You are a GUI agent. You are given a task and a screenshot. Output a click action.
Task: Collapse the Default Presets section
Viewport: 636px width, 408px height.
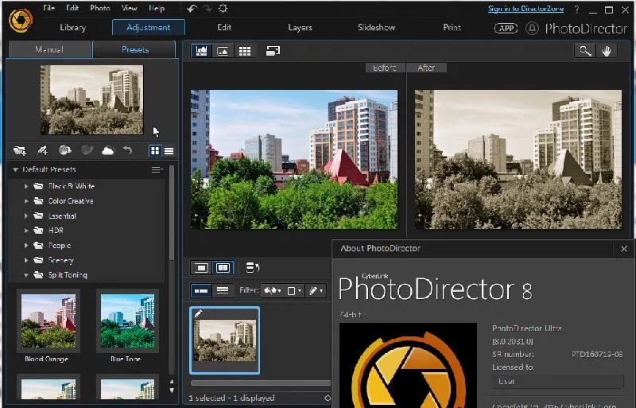[15, 169]
